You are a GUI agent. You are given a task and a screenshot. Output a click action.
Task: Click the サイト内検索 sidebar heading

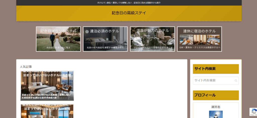point(205,69)
